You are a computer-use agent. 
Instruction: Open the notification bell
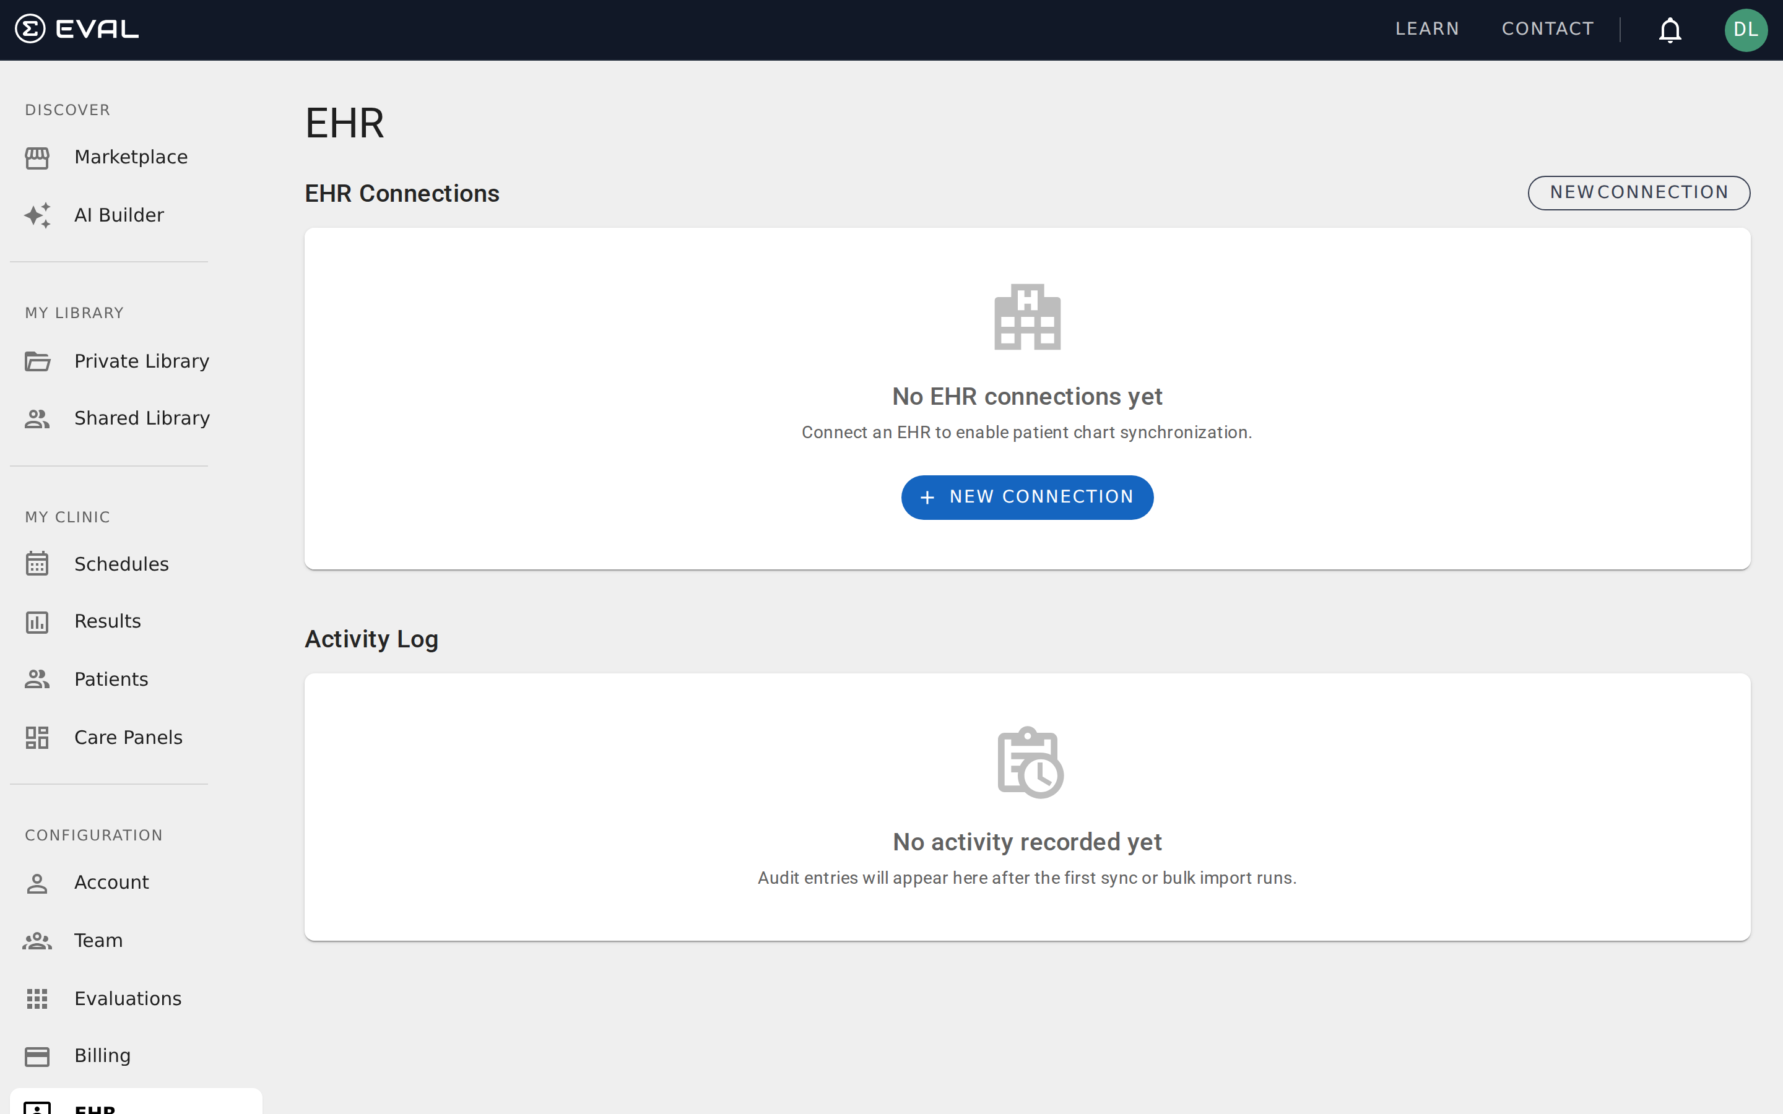[1669, 30]
